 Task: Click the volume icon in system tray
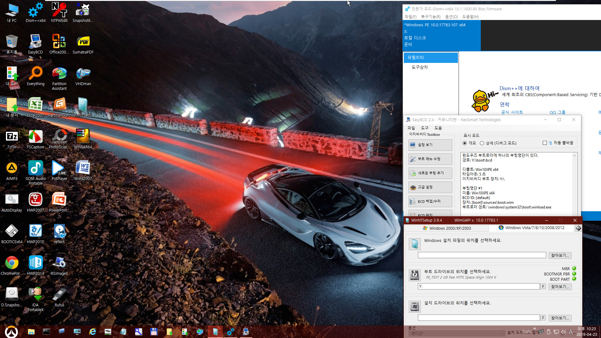(x=563, y=332)
